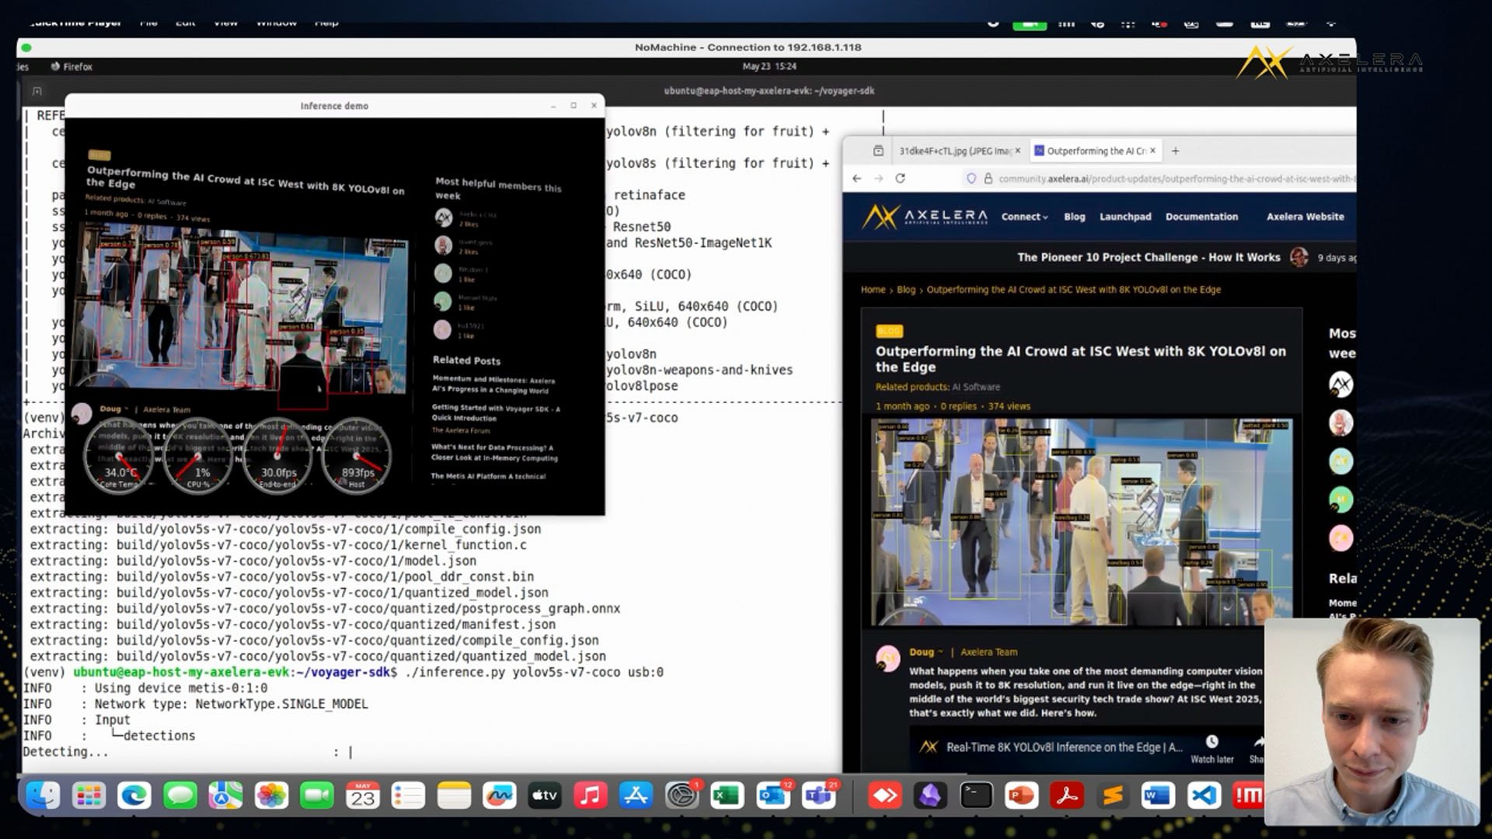Click Firefox in the Ubuntu top bar
Viewport: 1492px width, 839px height.
click(x=71, y=67)
